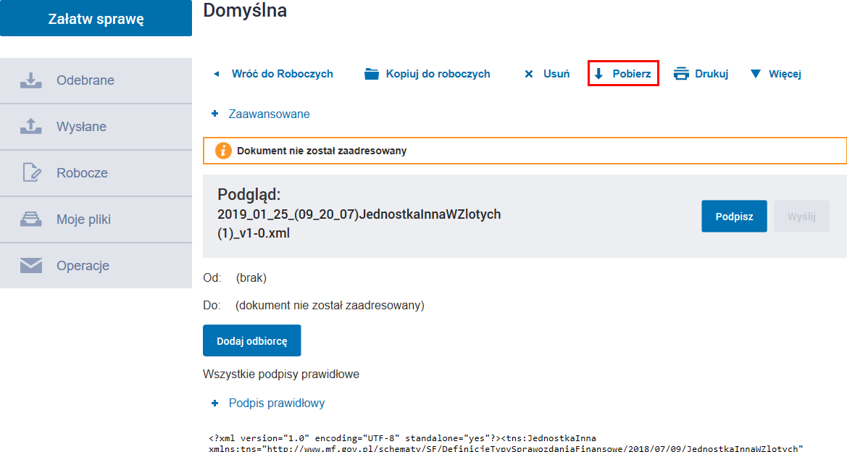Click the Operacje envelope icon

tap(30, 266)
